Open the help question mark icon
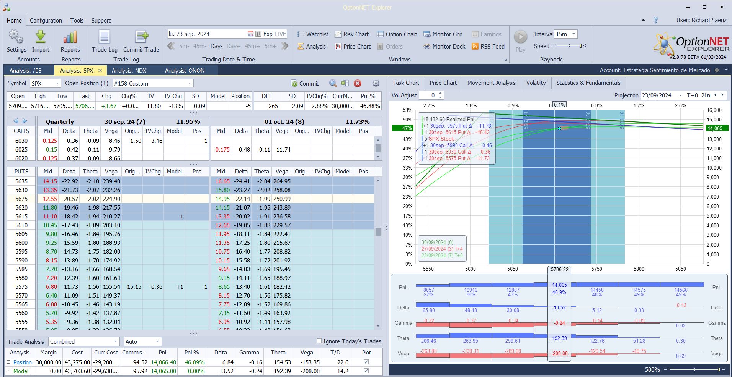The image size is (732, 377). [x=656, y=20]
